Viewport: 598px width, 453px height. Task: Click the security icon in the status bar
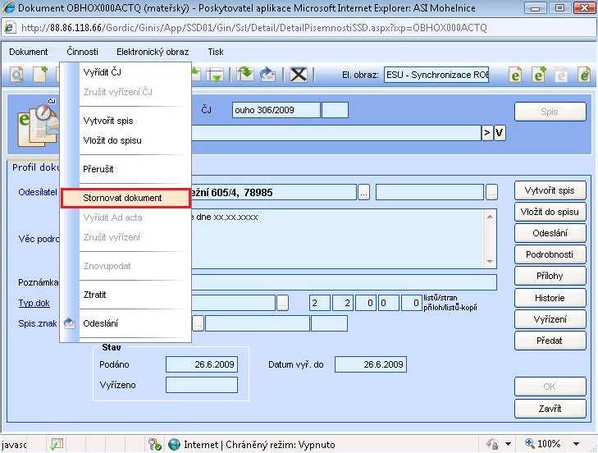click(x=154, y=444)
